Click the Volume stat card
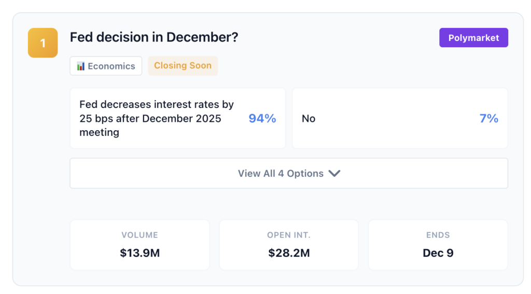531x294 pixels. (139, 245)
